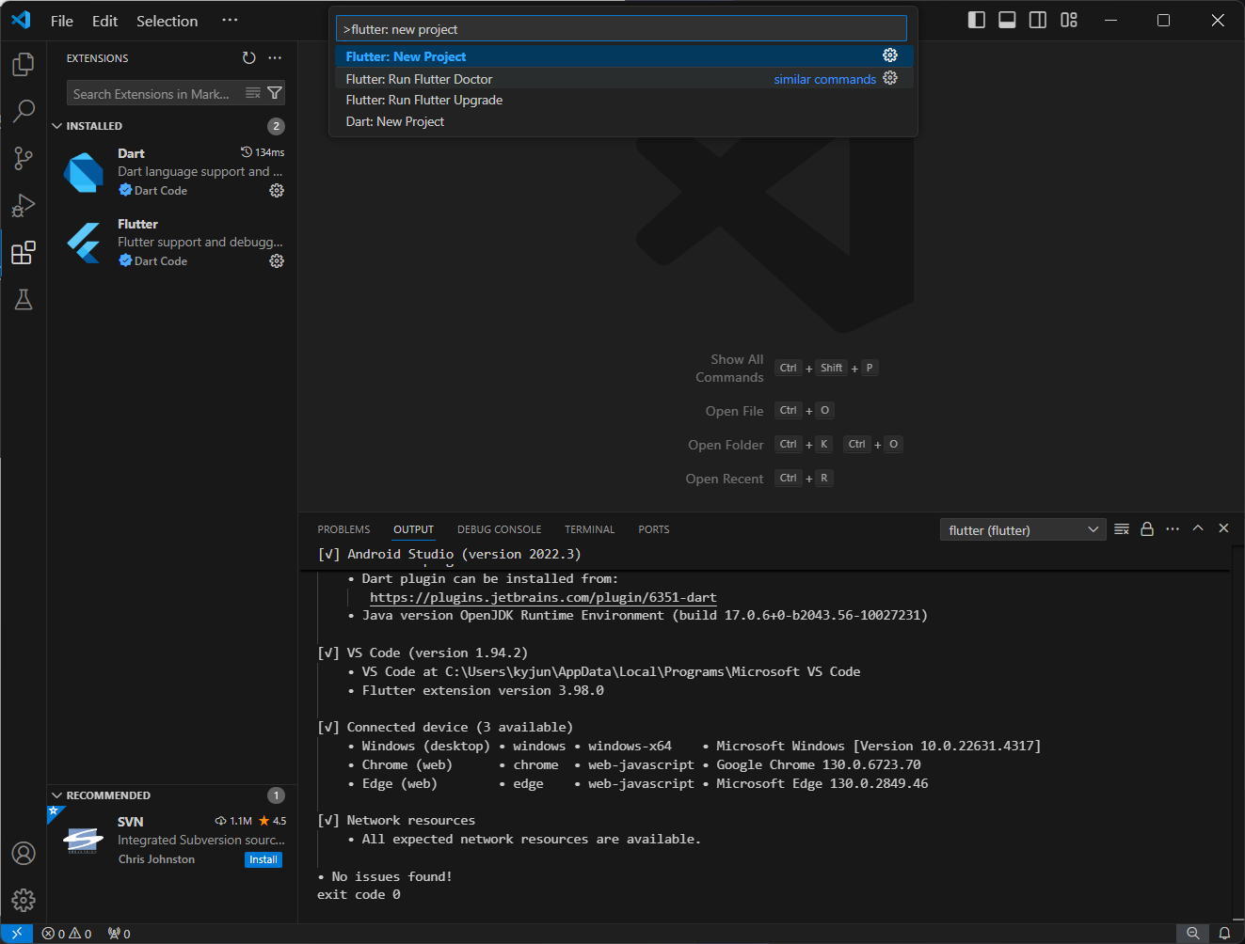Viewport: 1245px width, 944px height.
Task: Choose Flutter: Run Flutter Doctor command
Action: (624, 79)
